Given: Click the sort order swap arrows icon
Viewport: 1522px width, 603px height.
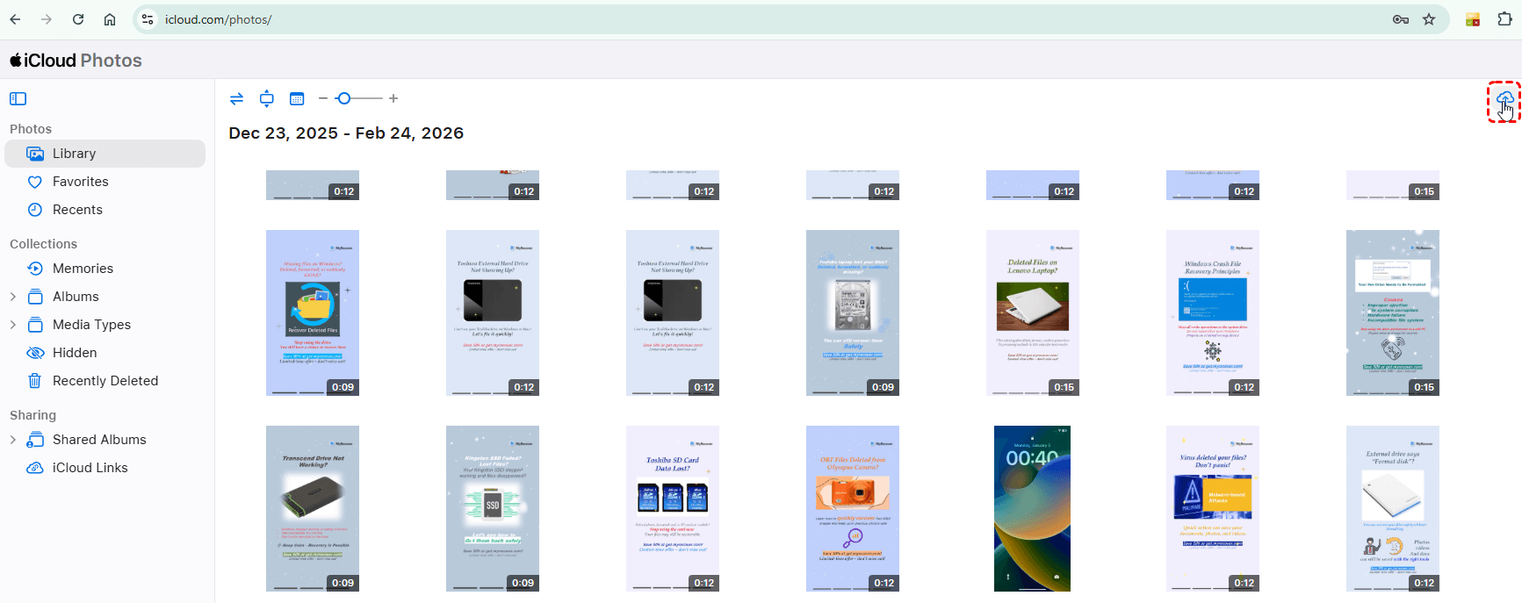Looking at the screenshot, I should pos(236,99).
